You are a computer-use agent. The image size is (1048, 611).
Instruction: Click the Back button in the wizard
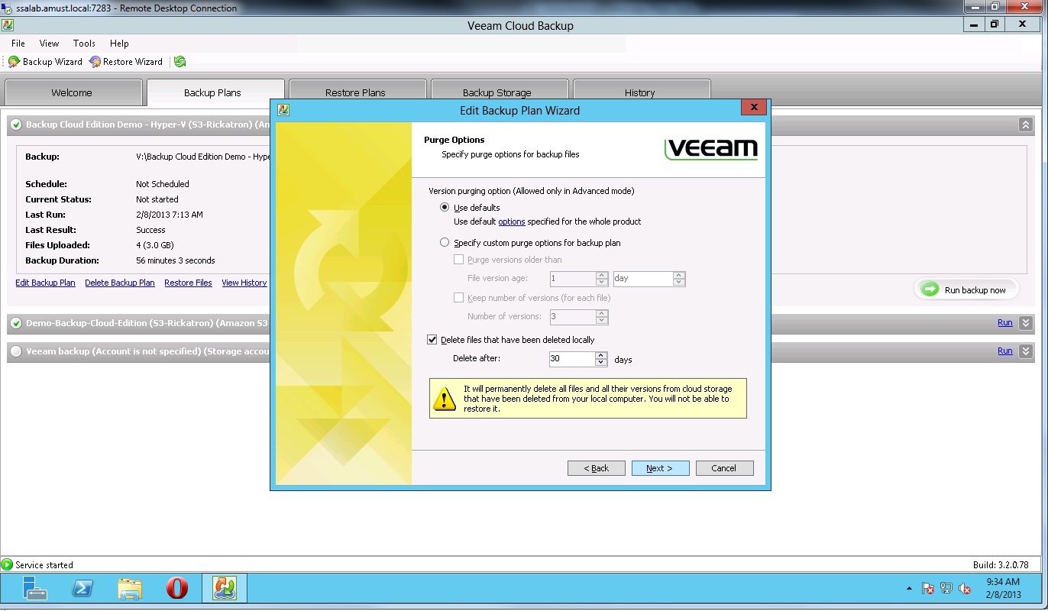[596, 468]
